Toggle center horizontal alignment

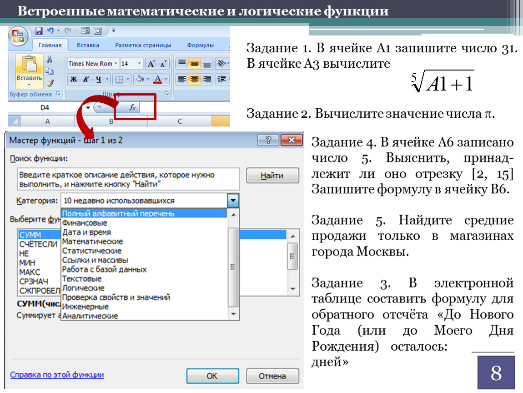point(194,80)
